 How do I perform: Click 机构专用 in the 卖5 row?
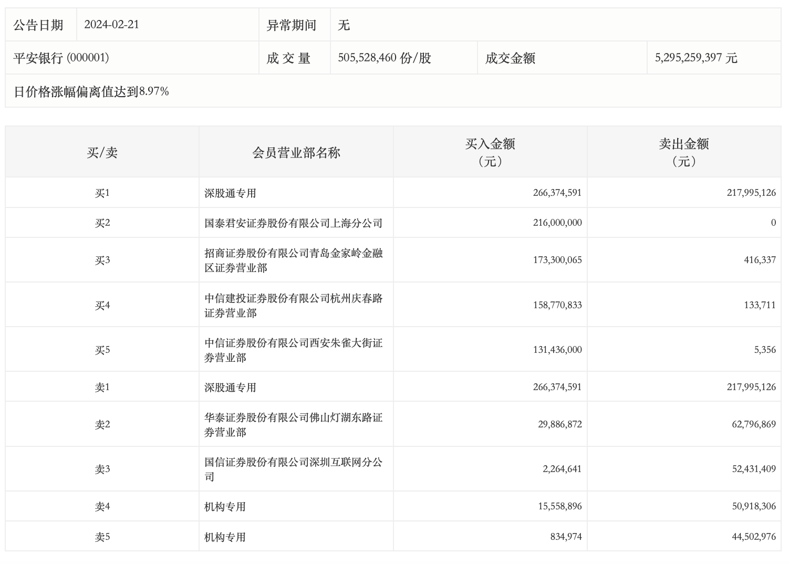coord(225,537)
